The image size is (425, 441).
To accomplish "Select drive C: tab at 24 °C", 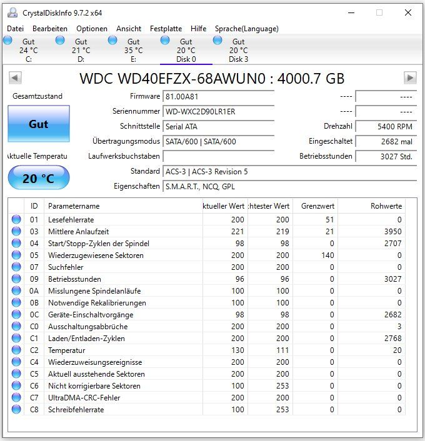I will pyautogui.click(x=28, y=50).
